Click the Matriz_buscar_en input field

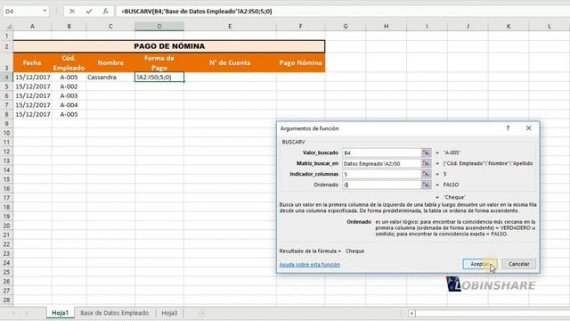pyautogui.click(x=381, y=163)
